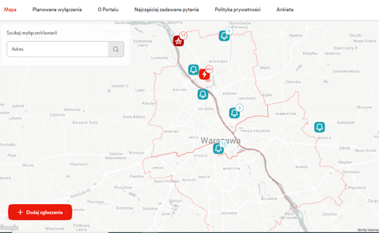The width and height of the screenshot is (379, 233).
Task: Open the Ankieta page
Action: 285,9
